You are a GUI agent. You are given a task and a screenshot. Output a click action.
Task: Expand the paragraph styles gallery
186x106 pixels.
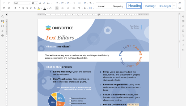[x=174, y=6]
